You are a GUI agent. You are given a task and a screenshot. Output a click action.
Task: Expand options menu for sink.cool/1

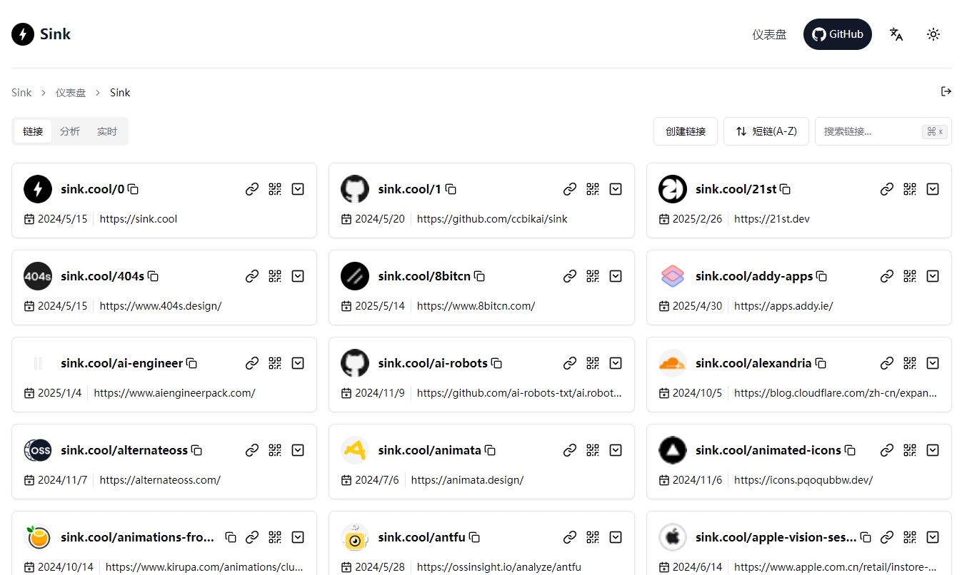click(616, 189)
